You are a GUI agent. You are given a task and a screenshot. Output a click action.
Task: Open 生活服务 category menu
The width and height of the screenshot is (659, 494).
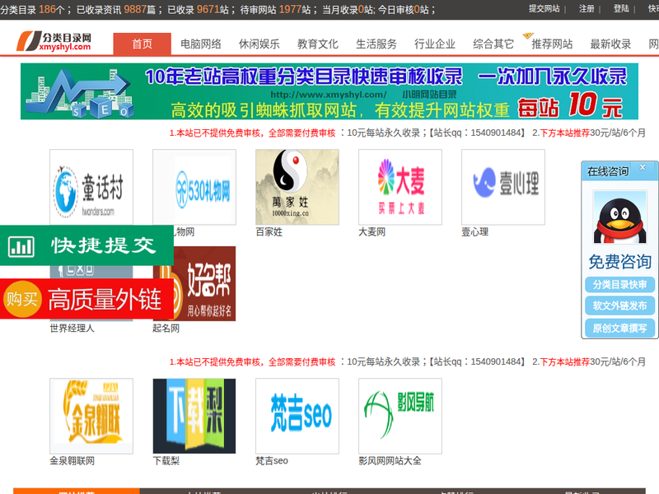click(376, 44)
